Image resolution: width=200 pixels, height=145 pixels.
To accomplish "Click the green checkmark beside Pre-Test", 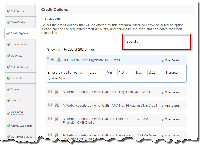I will pos(8,78).
